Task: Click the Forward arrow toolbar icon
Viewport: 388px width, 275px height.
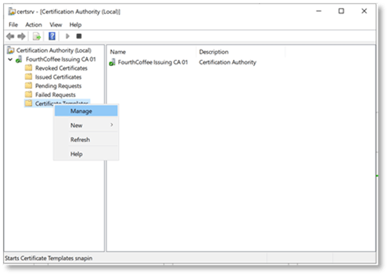Action: pyautogui.click(x=22, y=36)
